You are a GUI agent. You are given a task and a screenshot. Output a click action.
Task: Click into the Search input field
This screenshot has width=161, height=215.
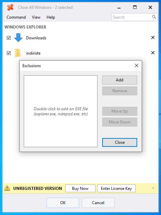point(131,17)
